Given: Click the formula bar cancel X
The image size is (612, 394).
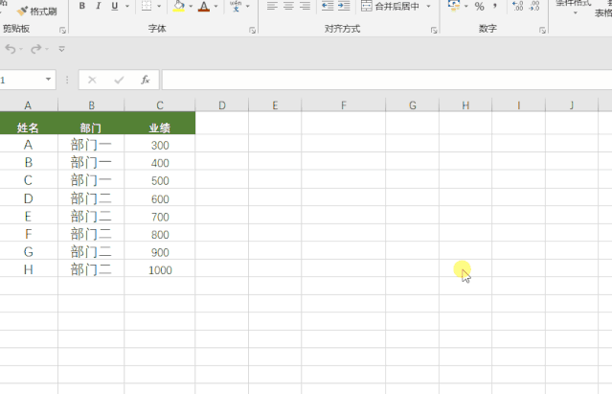Looking at the screenshot, I should coord(92,81).
